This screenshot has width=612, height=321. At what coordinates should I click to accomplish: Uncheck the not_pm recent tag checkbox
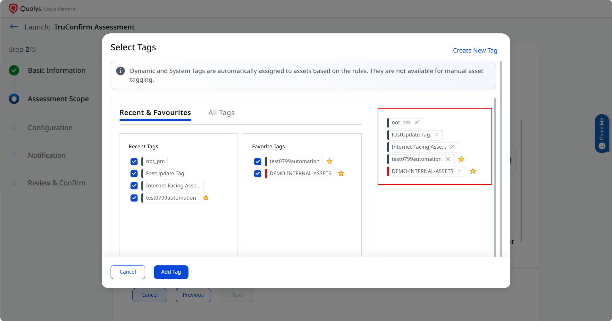click(x=134, y=161)
